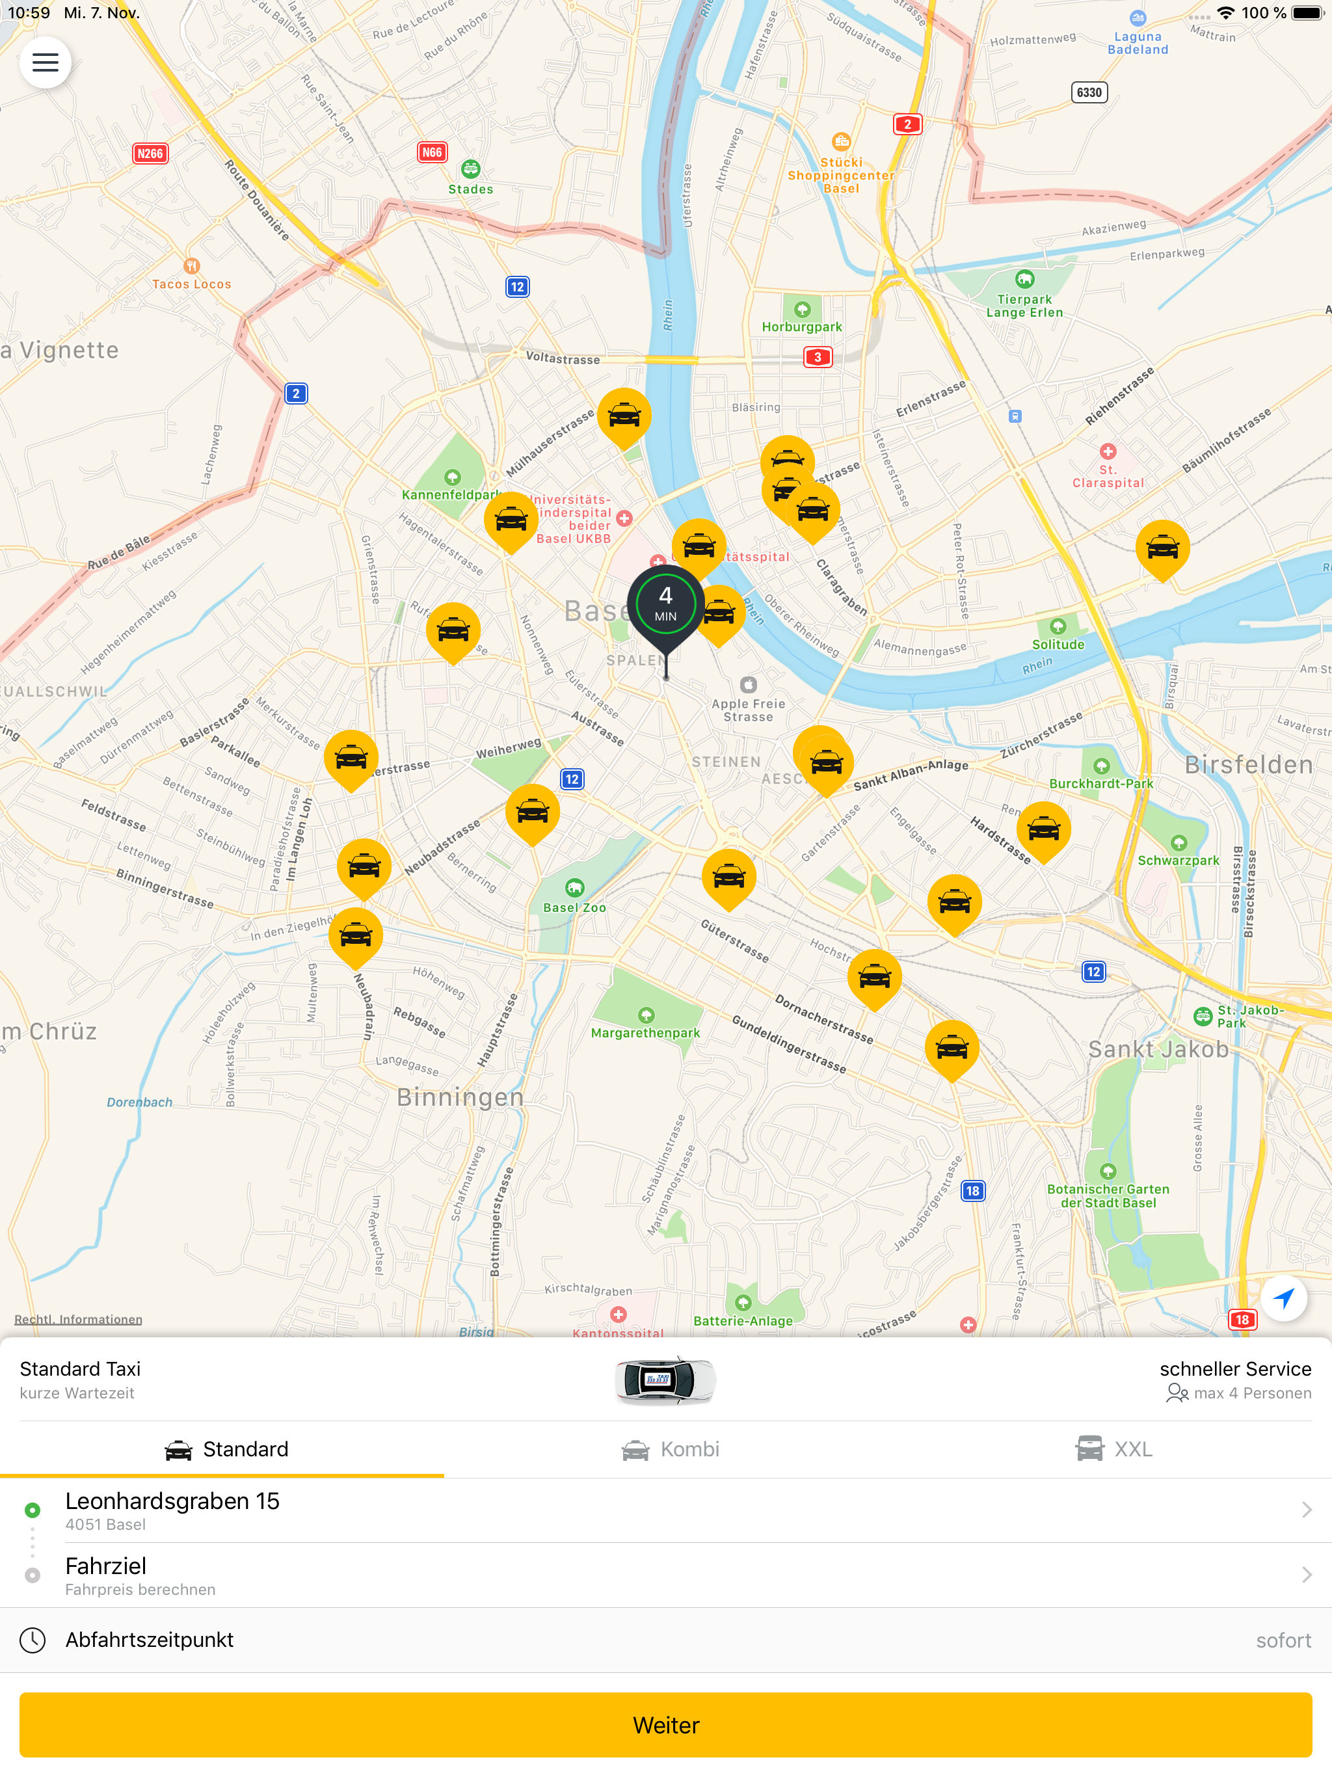The height and width of the screenshot is (1777, 1332).
Task: Open the Rechtl. Informationen link
Action: pos(78,1319)
